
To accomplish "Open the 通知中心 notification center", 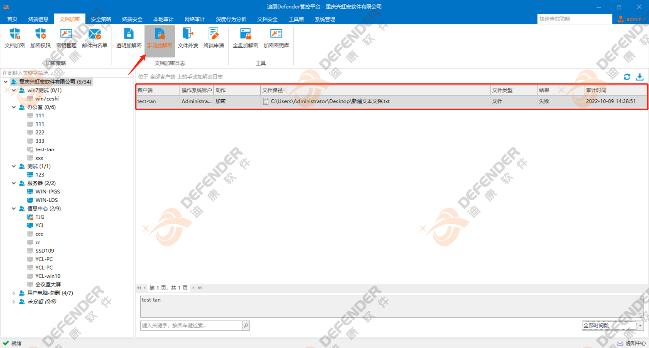I will point(631,343).
